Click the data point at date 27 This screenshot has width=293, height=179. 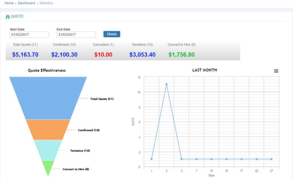pyautogui.click(x=271, y=159)
